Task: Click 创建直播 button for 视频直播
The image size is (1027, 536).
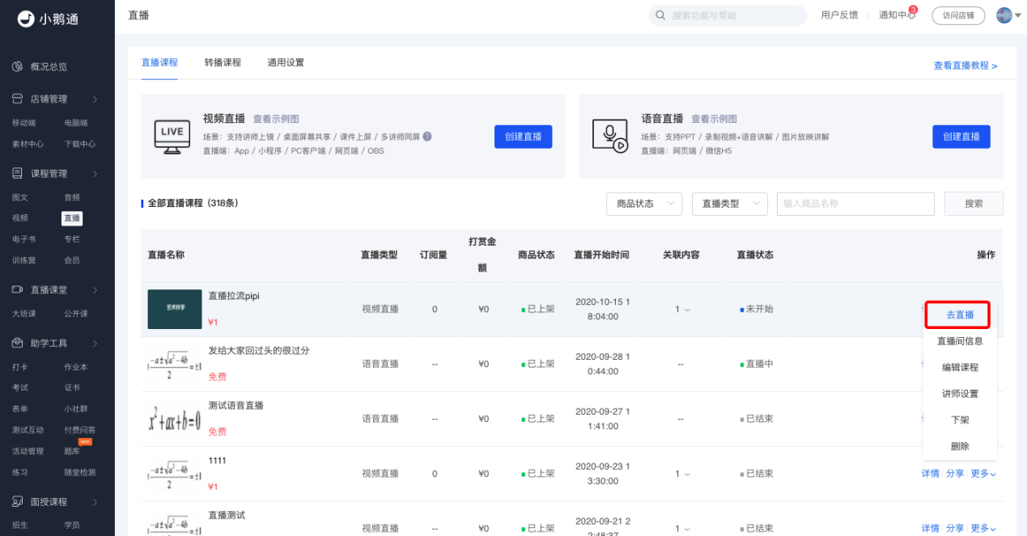Action: tap(523, 137)
